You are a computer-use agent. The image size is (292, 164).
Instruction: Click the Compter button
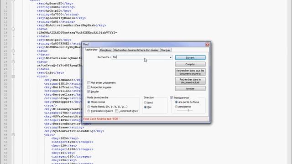[190, 64]
